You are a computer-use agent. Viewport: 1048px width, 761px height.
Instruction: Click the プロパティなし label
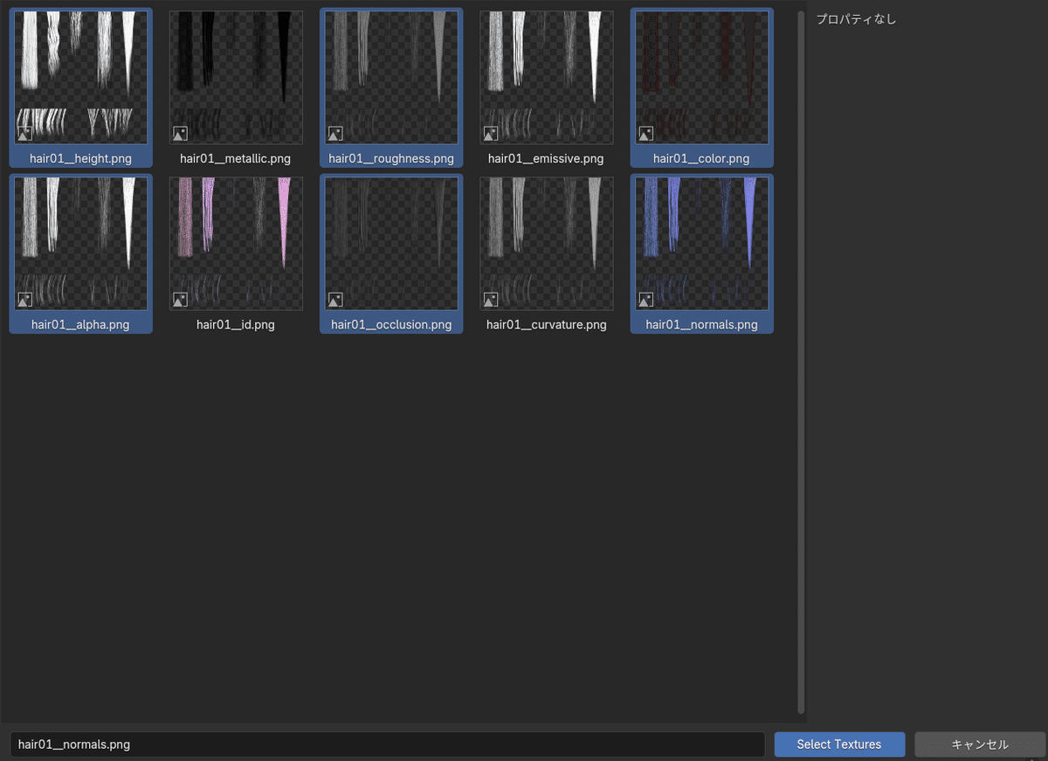tap(856, 19)
